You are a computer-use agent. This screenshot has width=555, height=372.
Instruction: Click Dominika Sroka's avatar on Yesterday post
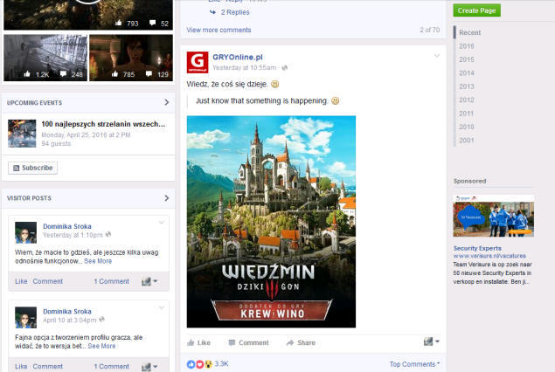click(25, 232)
